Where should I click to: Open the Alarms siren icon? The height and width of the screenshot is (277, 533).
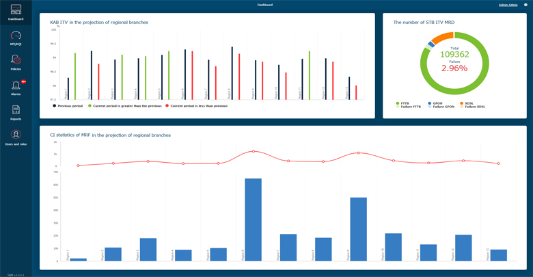16,86
